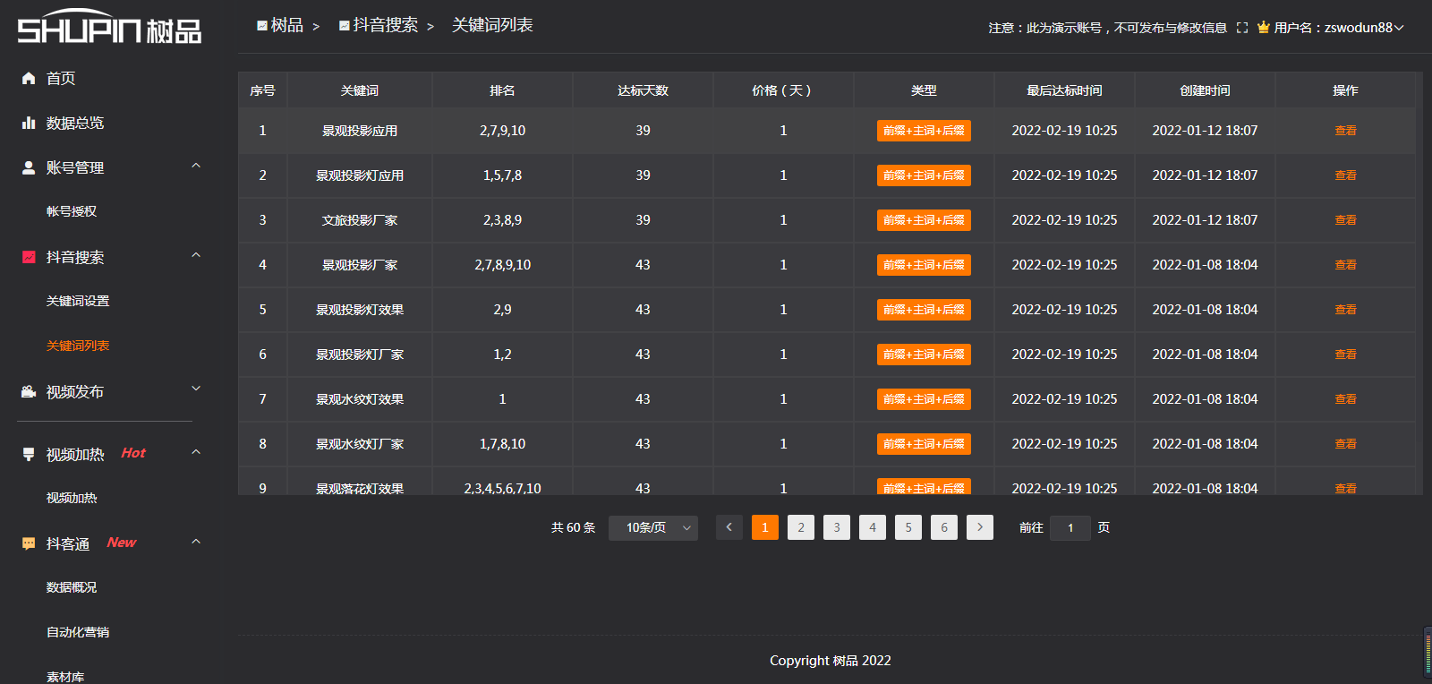1432x684 pixels.
Task: Open the 10条/页 page size dropdown
Action: (x=653, y=527)
